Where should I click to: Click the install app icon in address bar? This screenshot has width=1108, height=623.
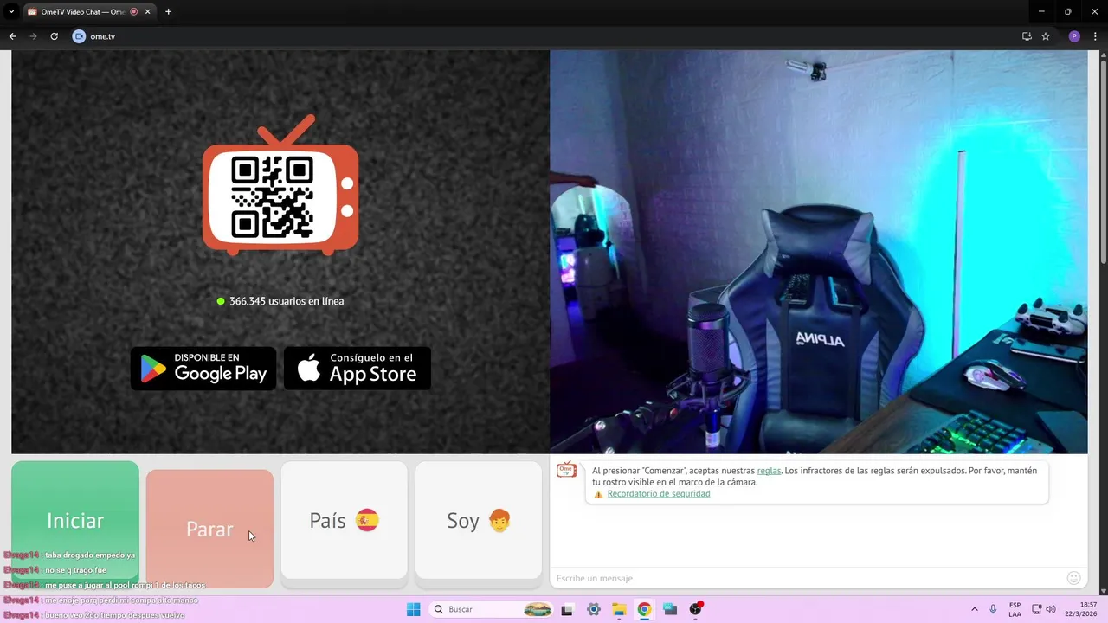tap(1027, 36)
